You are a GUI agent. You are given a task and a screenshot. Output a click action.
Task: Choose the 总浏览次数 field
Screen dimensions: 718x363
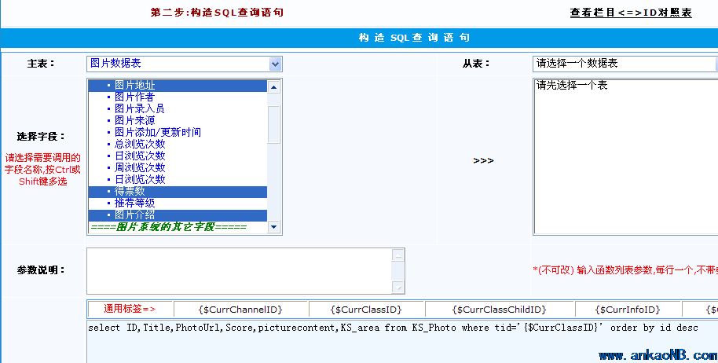pyautogui.click(x=139, y=144)
